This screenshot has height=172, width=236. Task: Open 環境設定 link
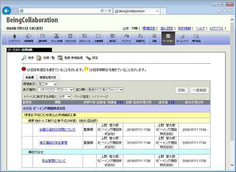point(149,28)
